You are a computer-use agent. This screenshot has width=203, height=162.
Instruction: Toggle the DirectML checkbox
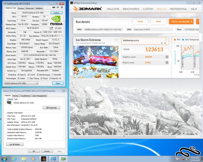click(x=53, y=75)
